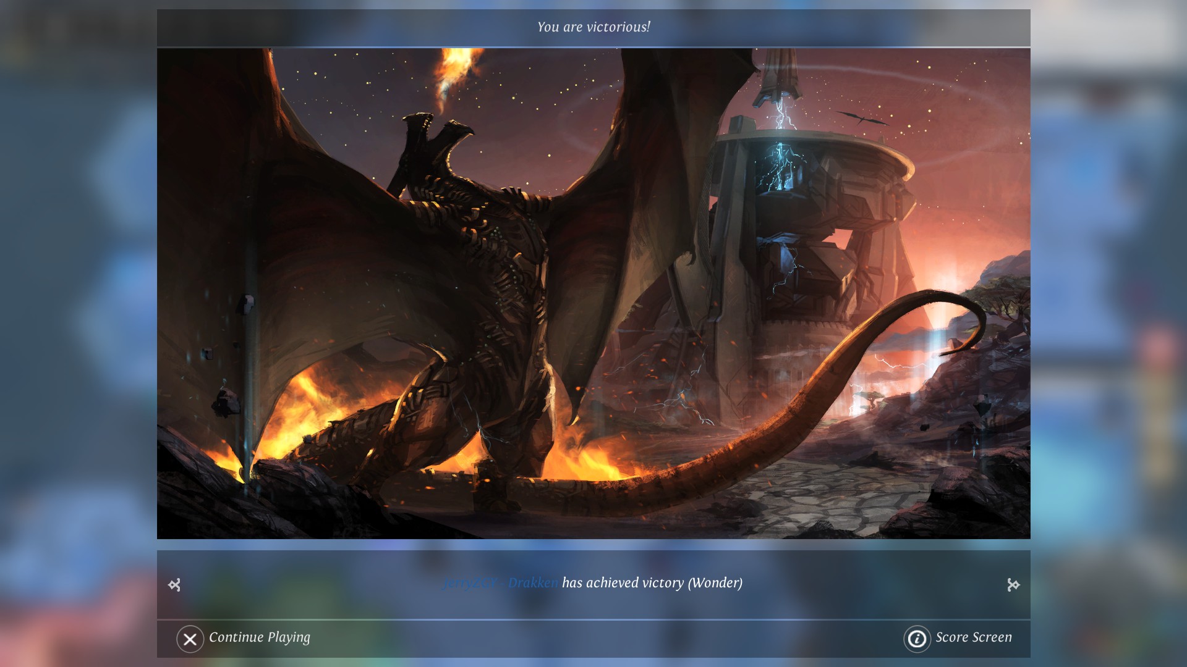The height and width of the screenshot is (667, 1187).
Task: Click the blurred player name before Drakken
Action: (x=471, y=583)
